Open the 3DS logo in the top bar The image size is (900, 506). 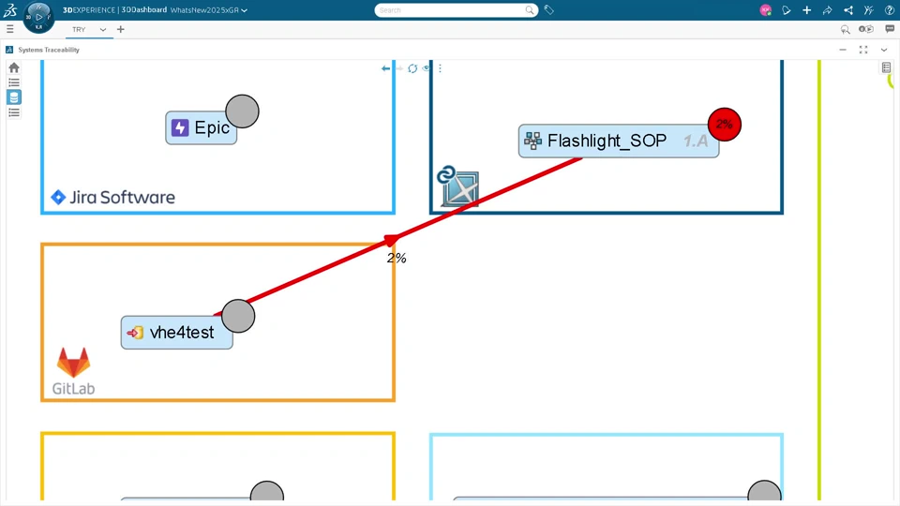10,9
